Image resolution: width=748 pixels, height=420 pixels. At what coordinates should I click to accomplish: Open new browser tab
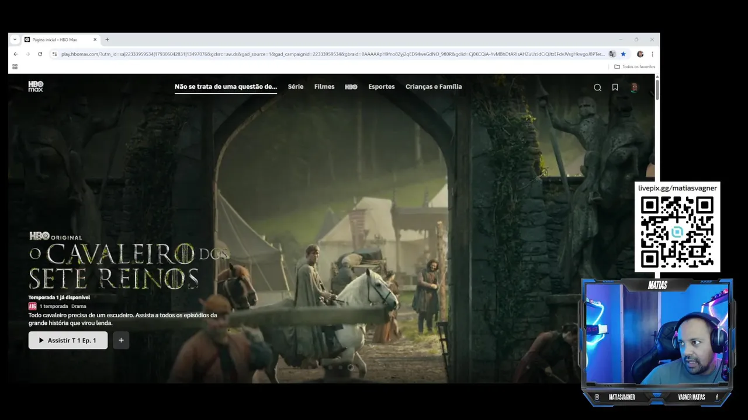(107, 40)
